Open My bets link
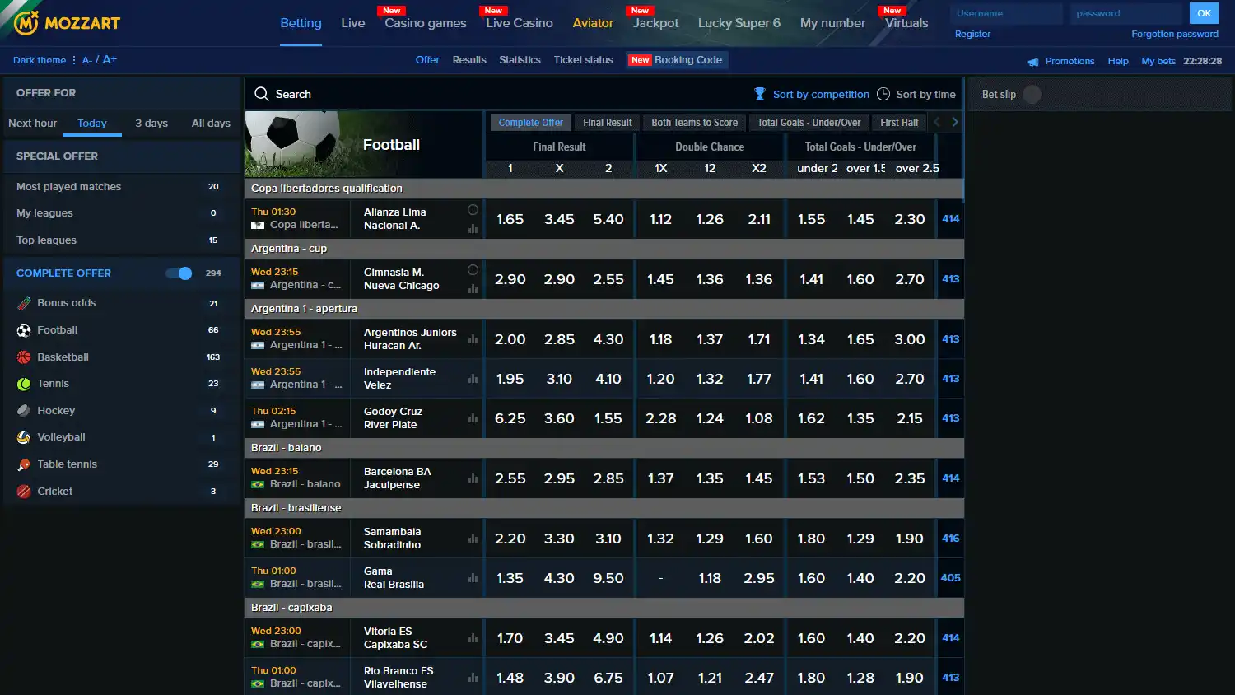This screenshot has width=1235, height=695. [1158, 62]
